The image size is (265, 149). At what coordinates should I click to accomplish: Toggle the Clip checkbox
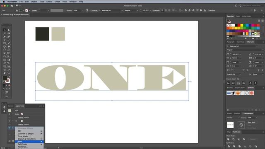click(247, 125)
